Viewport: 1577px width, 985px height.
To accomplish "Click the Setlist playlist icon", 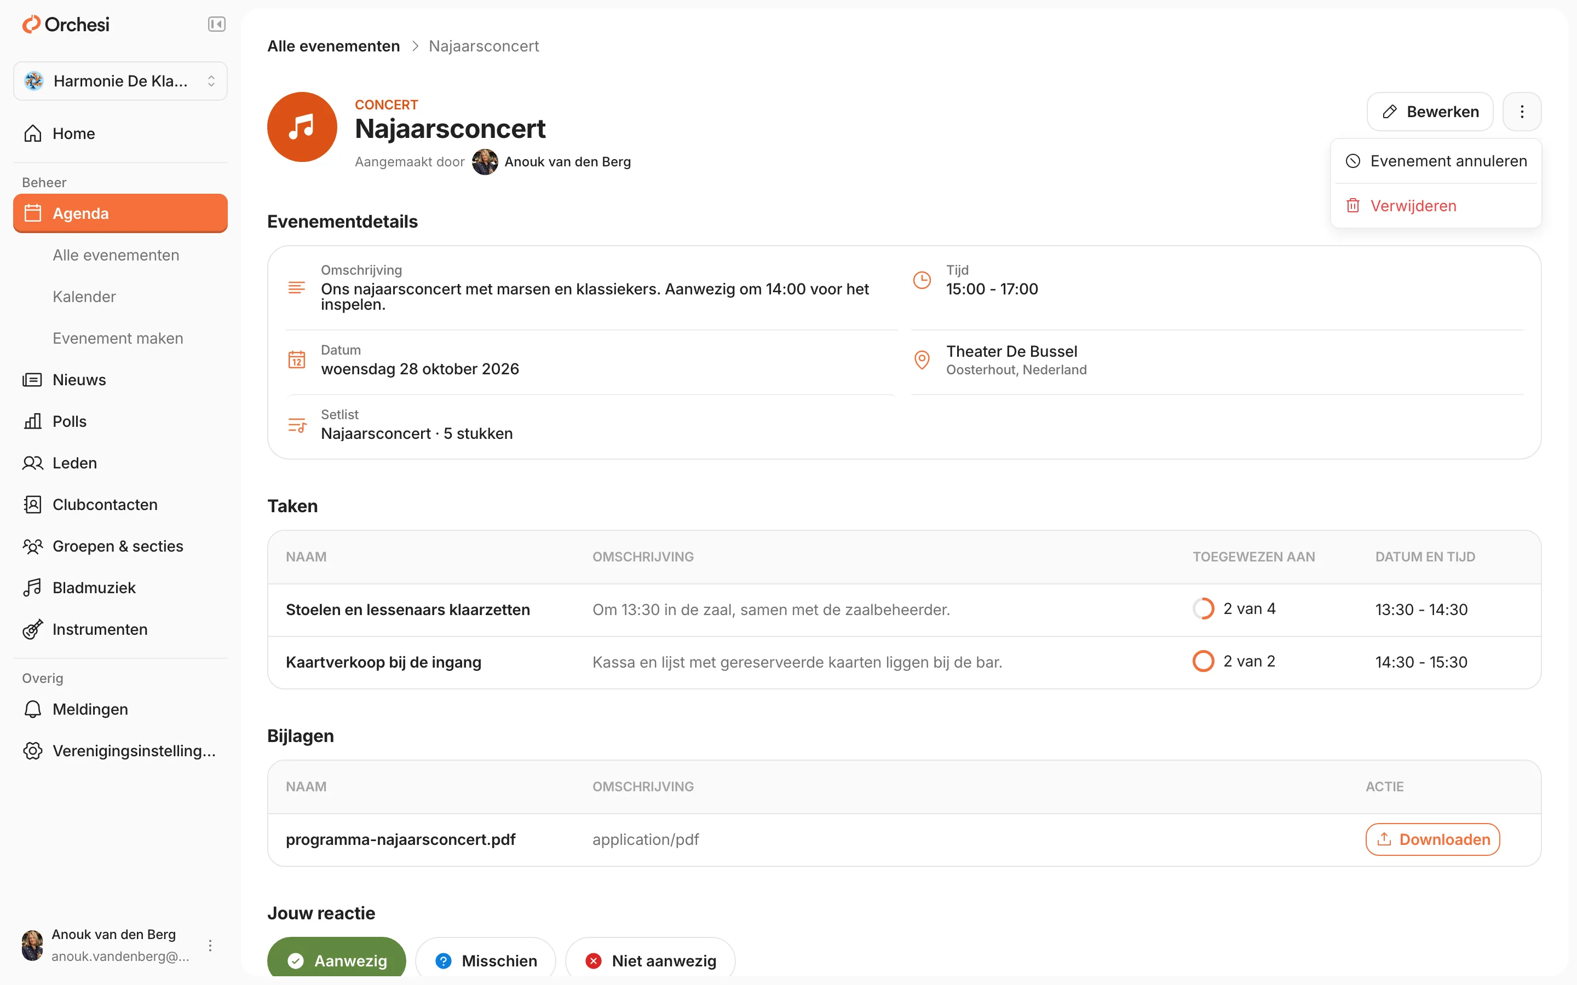I will click(x=297, y=425).
